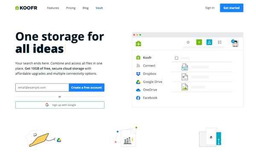The width and height of the screenshot is (256, 154).
Task: Tick the select-all checkbox in file list
Action: pyautogui.click(x=177, y=58)
